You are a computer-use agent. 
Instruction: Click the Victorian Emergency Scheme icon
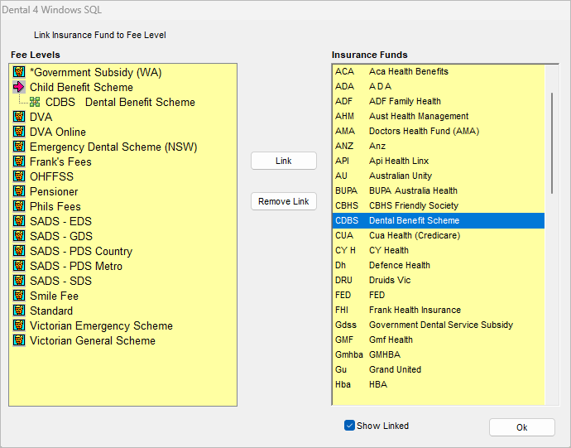tap(19, 325)
